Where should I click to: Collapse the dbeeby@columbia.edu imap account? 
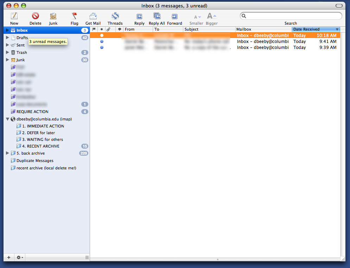(7, 119)
